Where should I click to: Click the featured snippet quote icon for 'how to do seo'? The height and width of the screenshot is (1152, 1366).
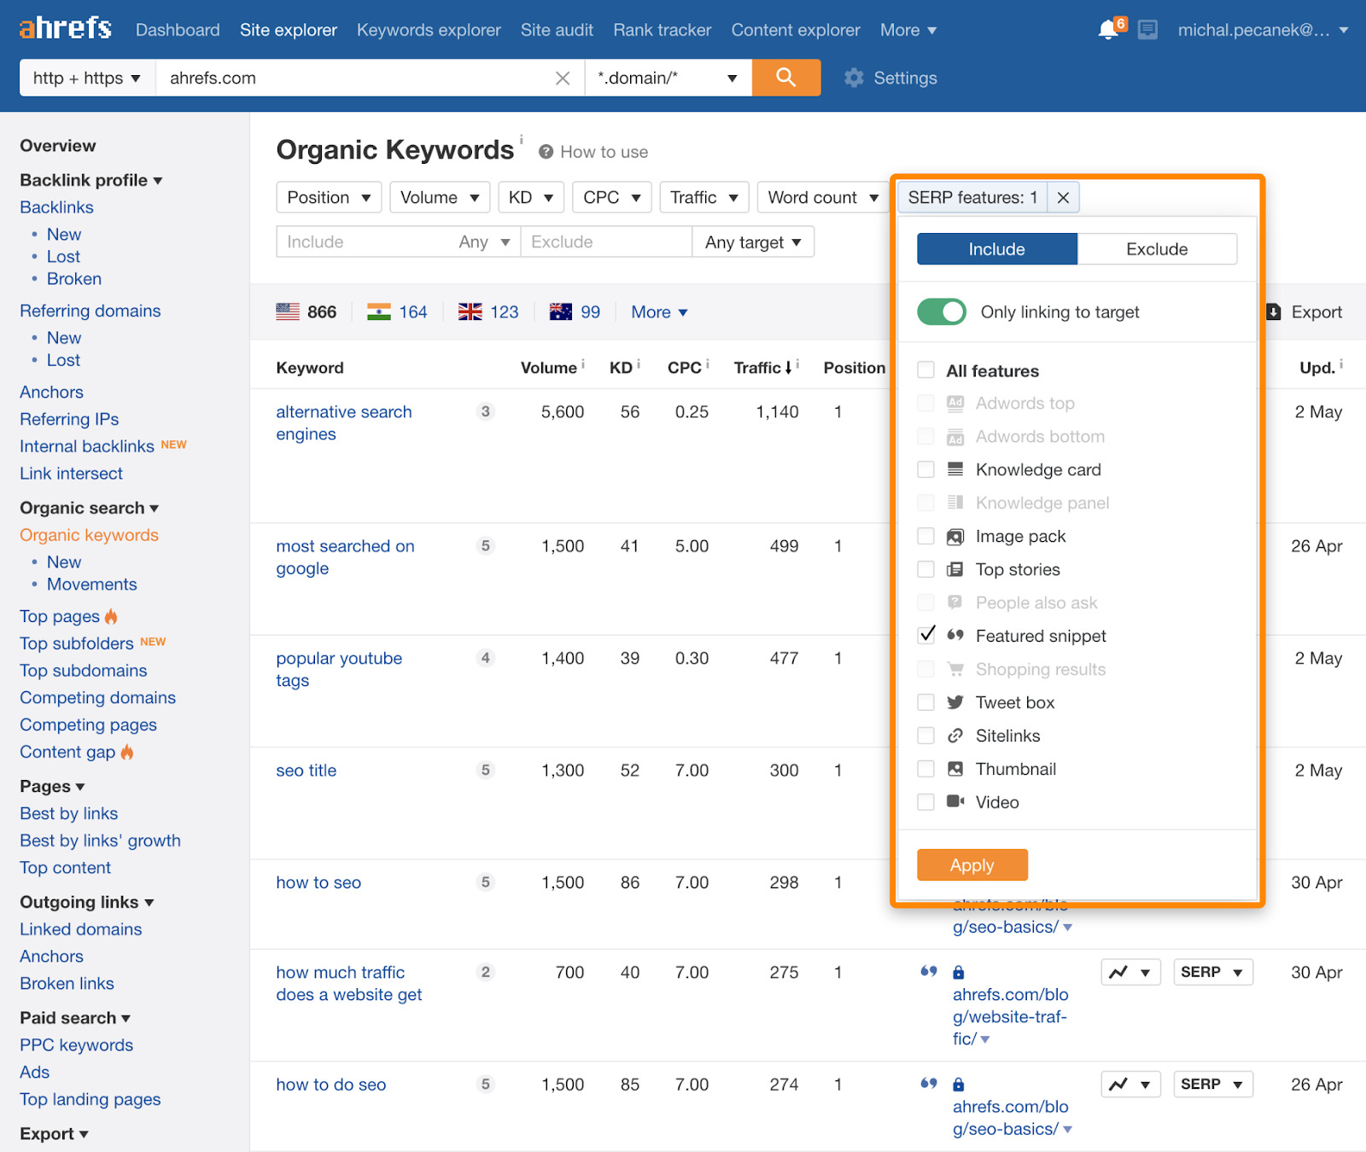928,1084
